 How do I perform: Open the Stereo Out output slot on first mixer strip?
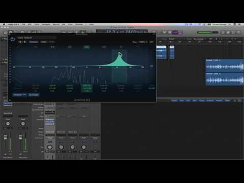coord(50,132)
